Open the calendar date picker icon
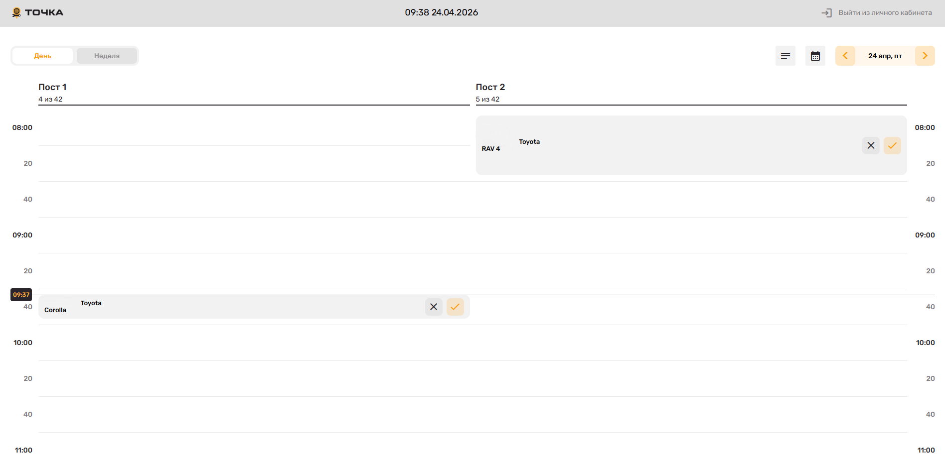945x463 pixels. pyautogui.click(x=815, y=56)
